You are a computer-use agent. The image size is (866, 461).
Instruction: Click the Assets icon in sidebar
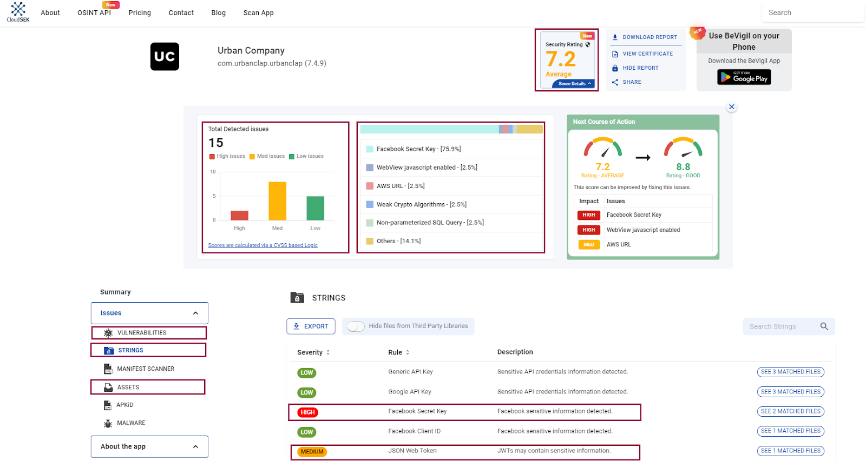tap(108, 387)
